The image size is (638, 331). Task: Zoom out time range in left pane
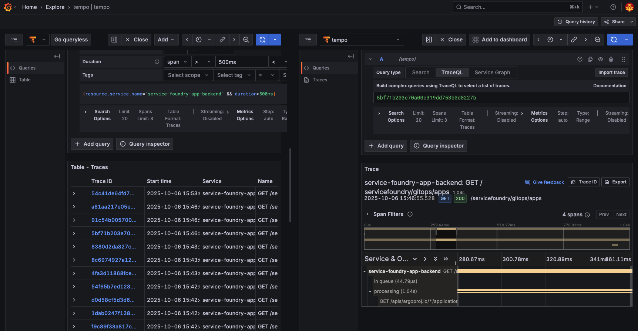point(246,40)
